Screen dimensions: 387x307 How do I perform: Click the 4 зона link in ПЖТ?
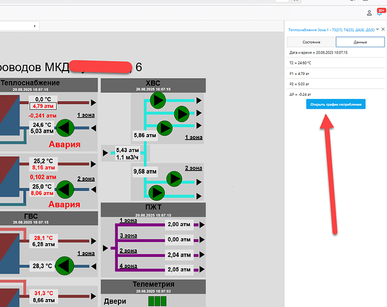point(128,265)
